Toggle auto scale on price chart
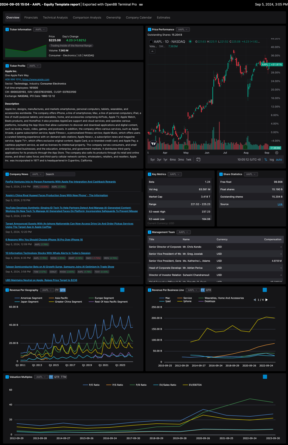 [x=279, y=159]
